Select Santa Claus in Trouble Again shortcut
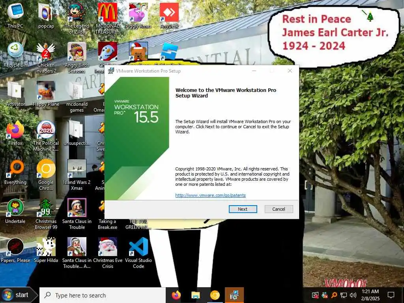The image size is (404, 303). tap(77, 253)
